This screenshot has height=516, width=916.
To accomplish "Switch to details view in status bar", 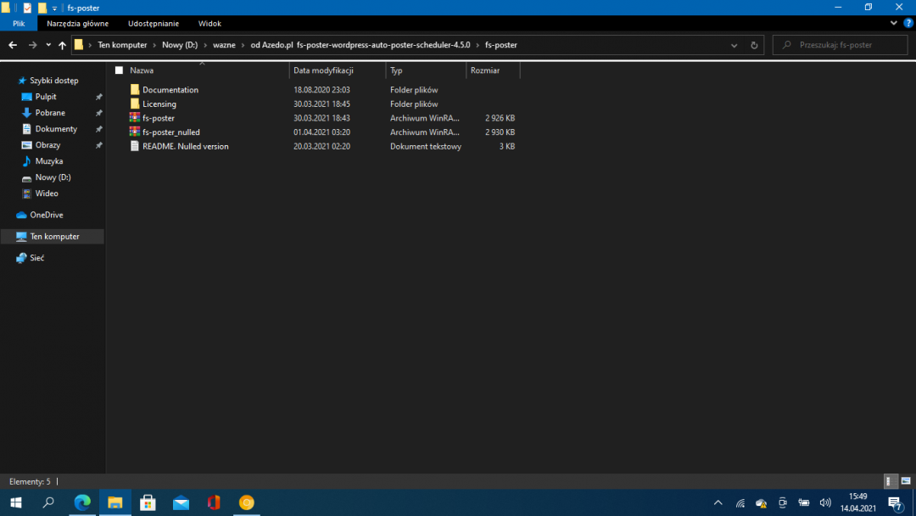I will [x=891, y=481].
